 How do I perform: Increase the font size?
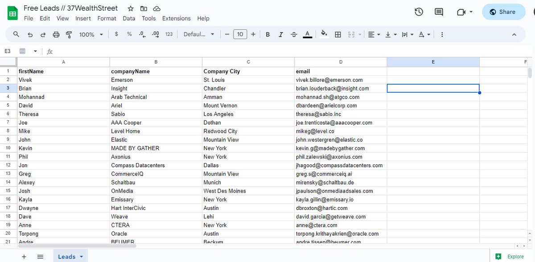[253, 34]
